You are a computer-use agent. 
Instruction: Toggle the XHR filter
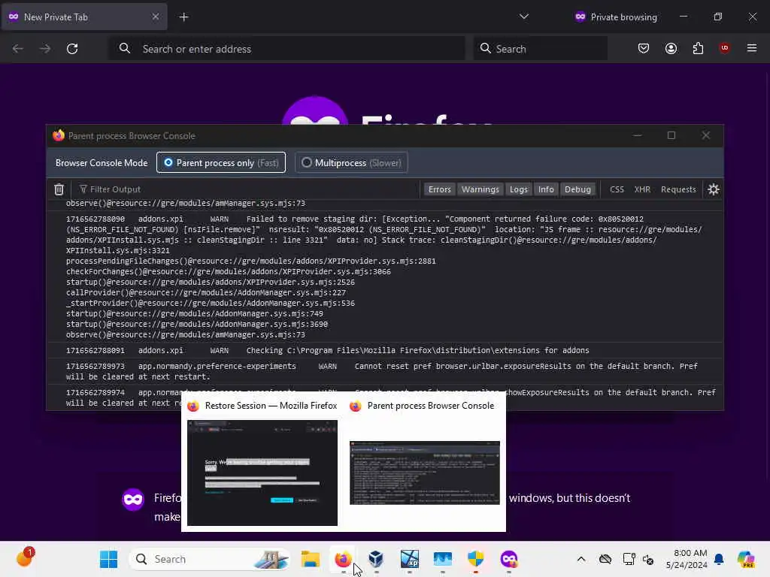tap(642, 189)
